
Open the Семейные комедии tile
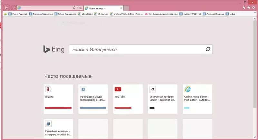[x=58, y=129]
